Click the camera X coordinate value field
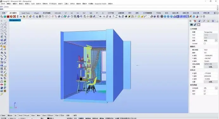This screenshot has height=119, width=219. (x=211, y=56)
